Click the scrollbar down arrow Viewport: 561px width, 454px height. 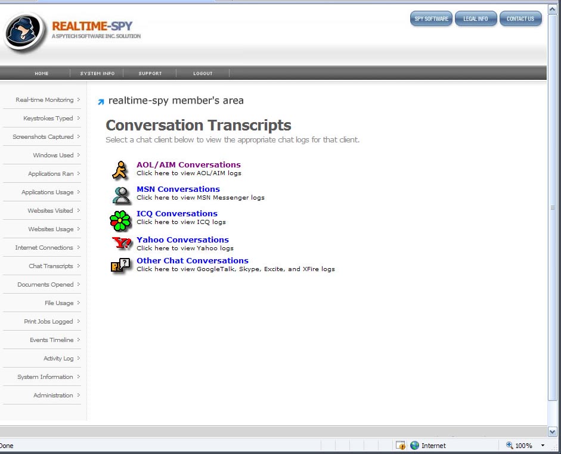(552, 432)
